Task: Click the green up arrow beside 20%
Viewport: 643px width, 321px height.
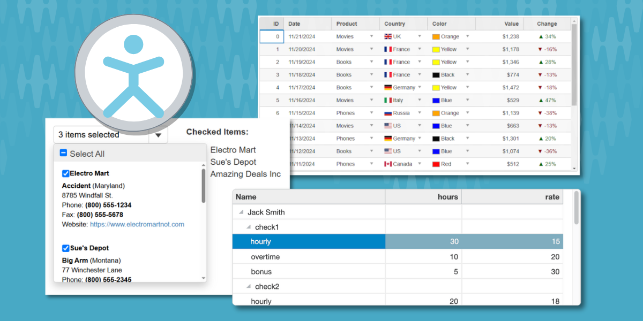Action: pos(541,139)
